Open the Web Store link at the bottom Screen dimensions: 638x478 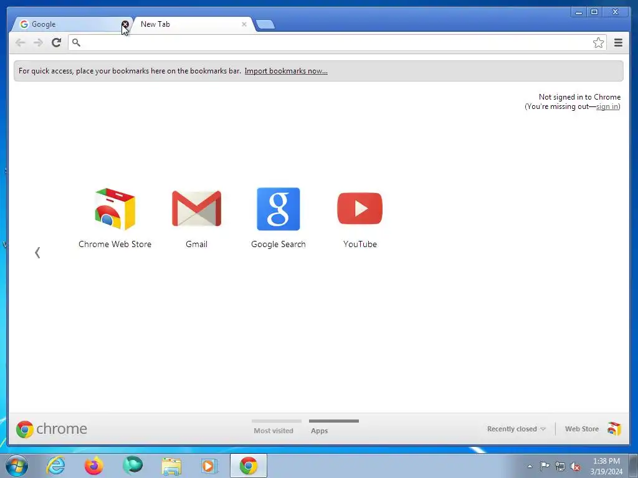coord(581,429)
